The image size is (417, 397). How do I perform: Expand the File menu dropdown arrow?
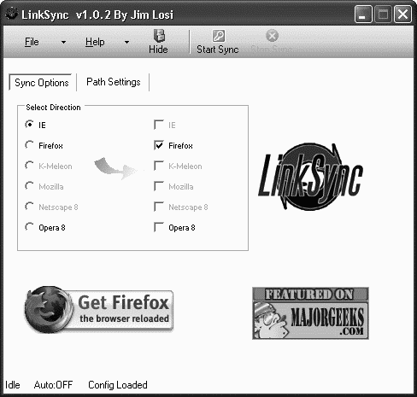tap(63, 42)
